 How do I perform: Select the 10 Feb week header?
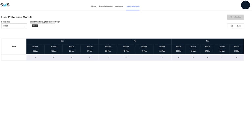[x=126, y=49]
